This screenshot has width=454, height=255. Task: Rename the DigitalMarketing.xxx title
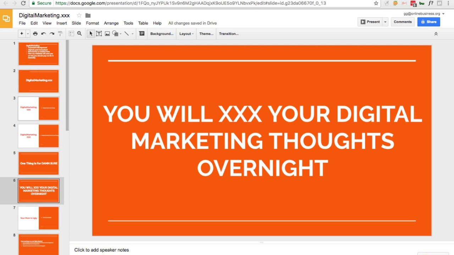coord(44,15)
